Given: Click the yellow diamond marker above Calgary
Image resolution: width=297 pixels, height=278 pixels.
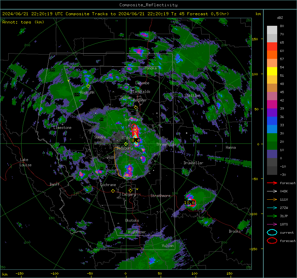Looking at the screenshot, I should click(130, 190).
